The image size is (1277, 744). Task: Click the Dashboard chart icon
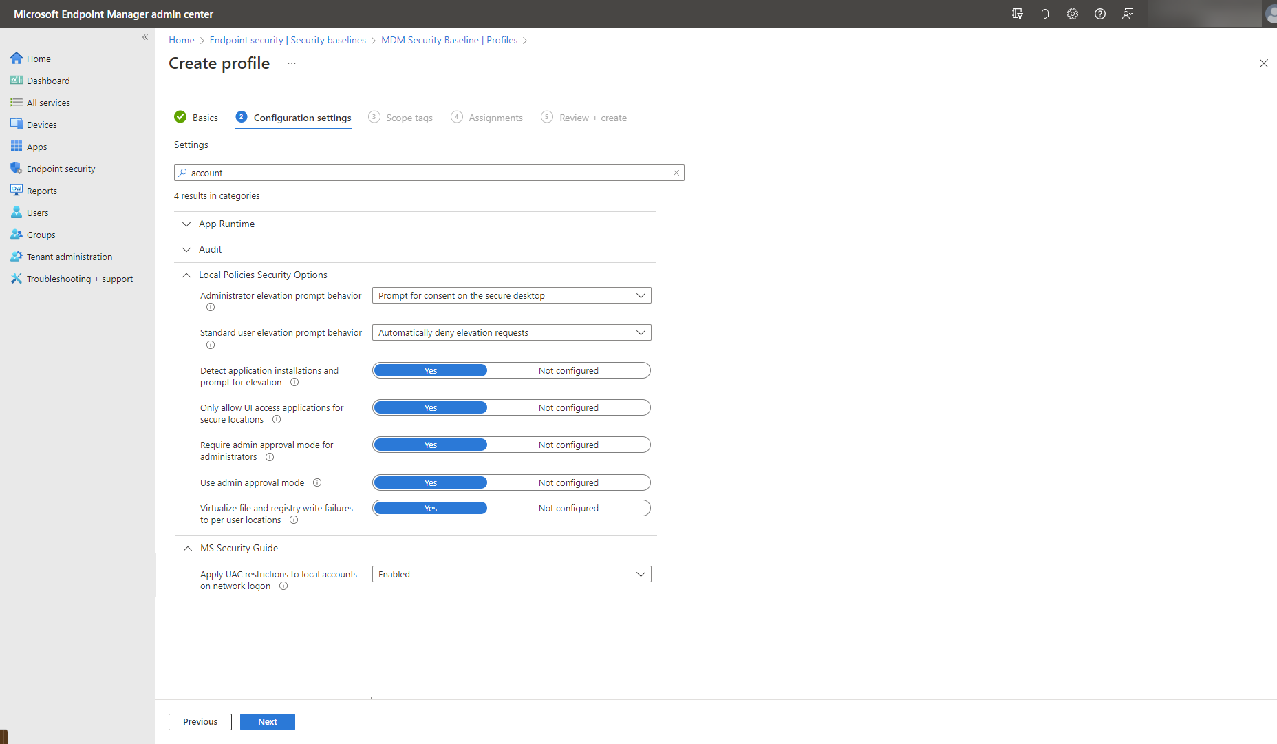tap(17, 81)
